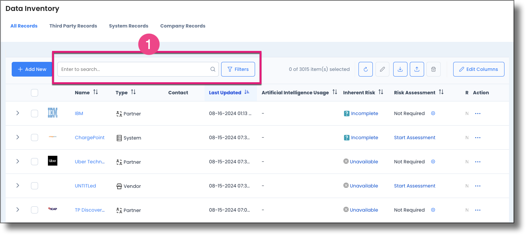Expand the IBM record row details
This screenshot has height=235, width=526.
tap(18, 113)
